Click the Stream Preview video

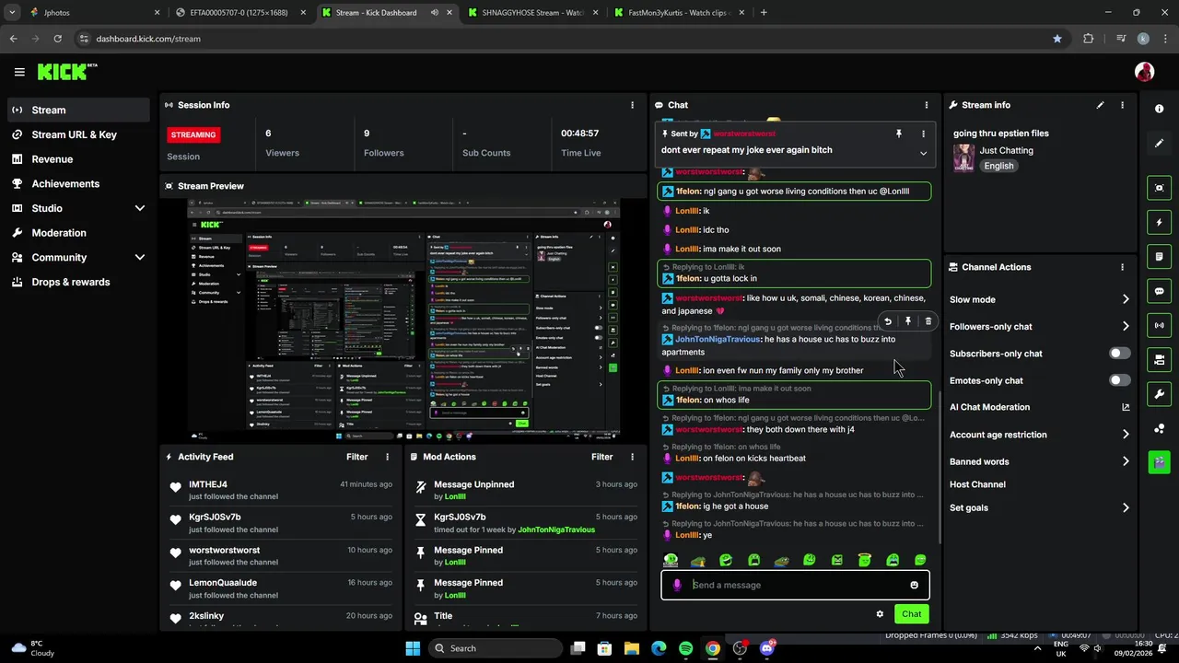(x=403, y=319)
